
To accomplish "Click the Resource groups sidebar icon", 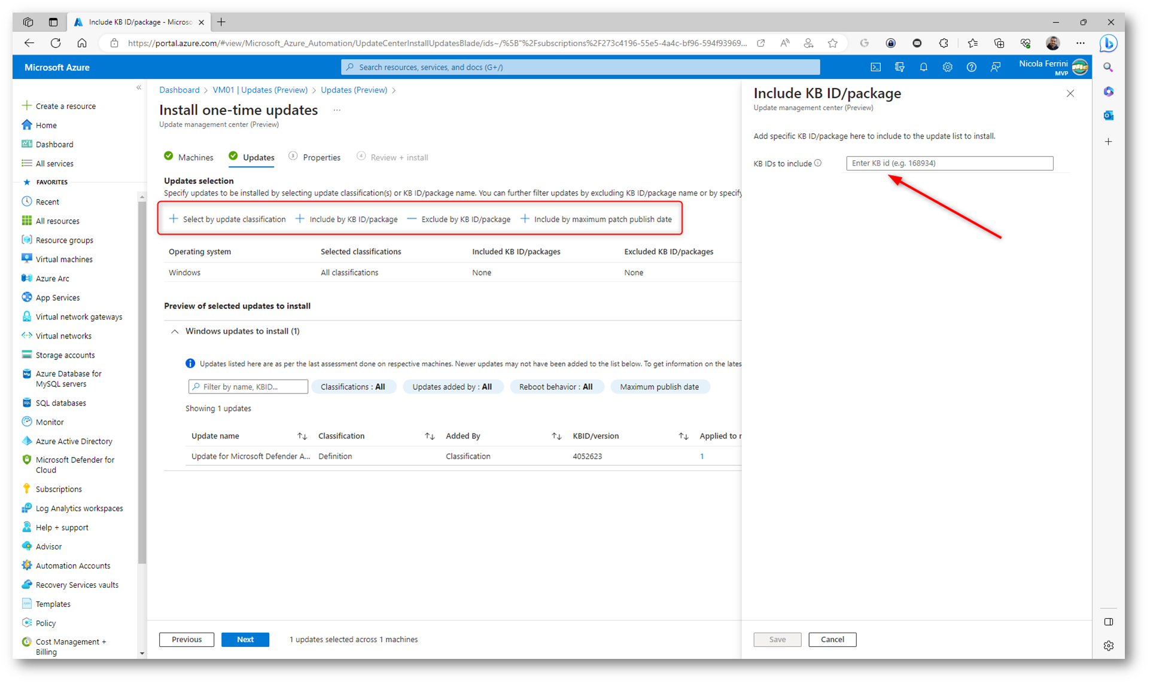I will pyautogui.click(x=26, y=240).
